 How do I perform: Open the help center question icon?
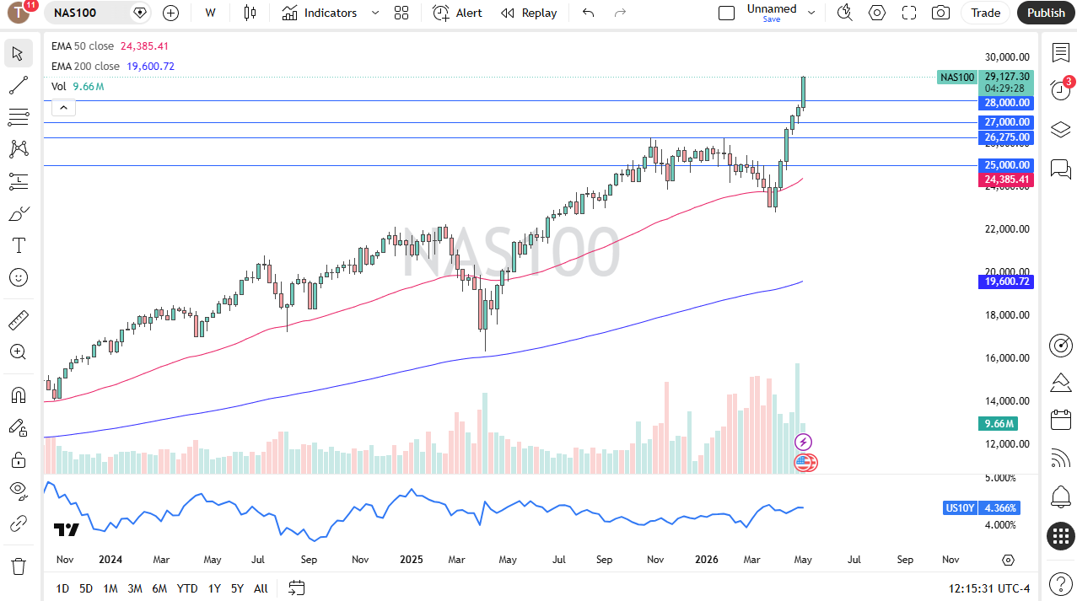1060,583
